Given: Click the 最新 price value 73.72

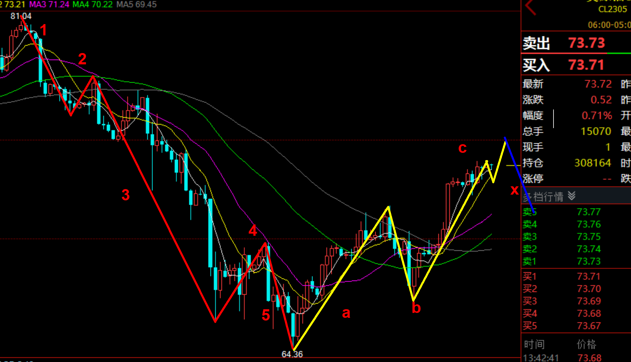Looking at the screenshot, I should pos(598,84).
